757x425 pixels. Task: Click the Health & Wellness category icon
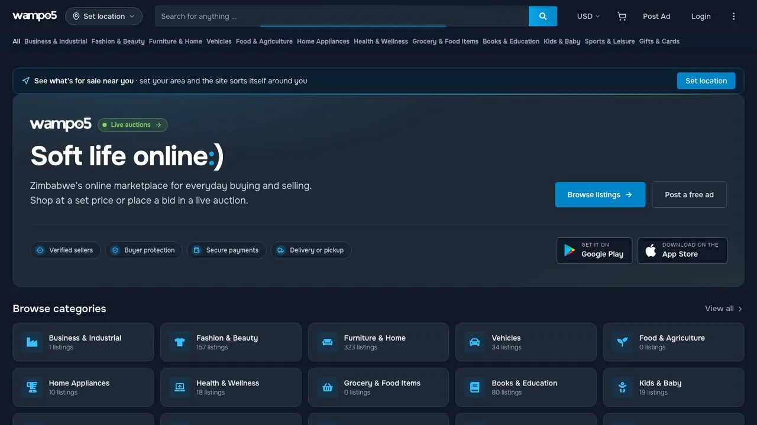pyautogui.click(x=180, y=387)
